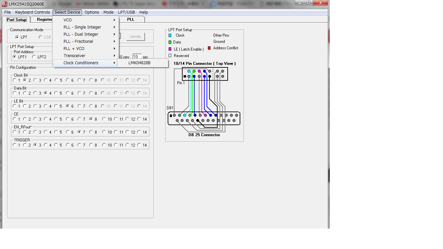
Task: Set TRIGGER to pin 11
Action: [116, 145]
